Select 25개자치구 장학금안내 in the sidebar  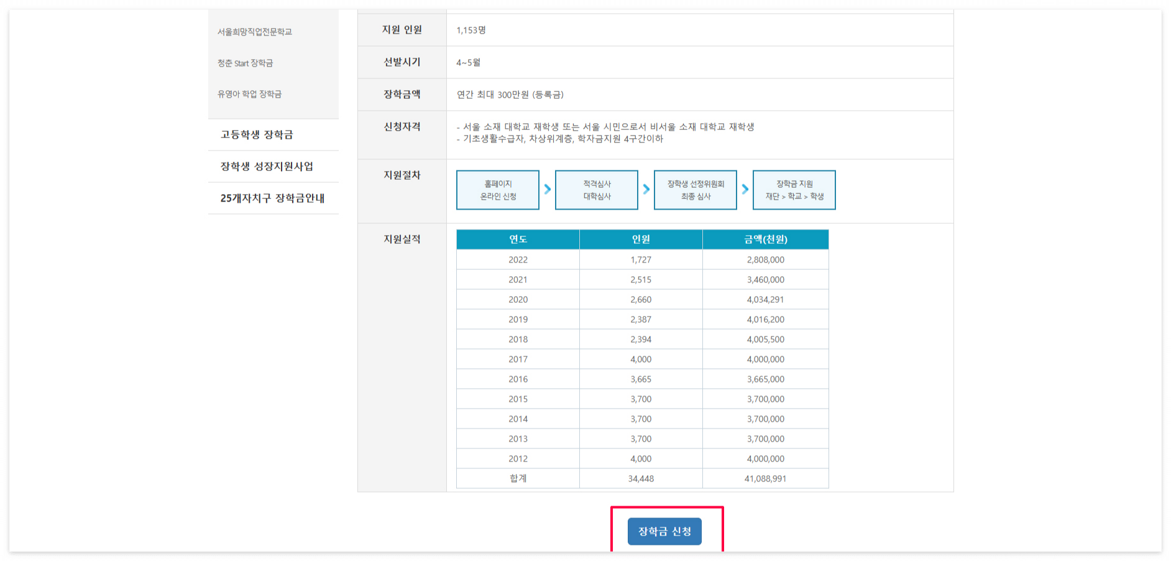click(x=273, y=198)
